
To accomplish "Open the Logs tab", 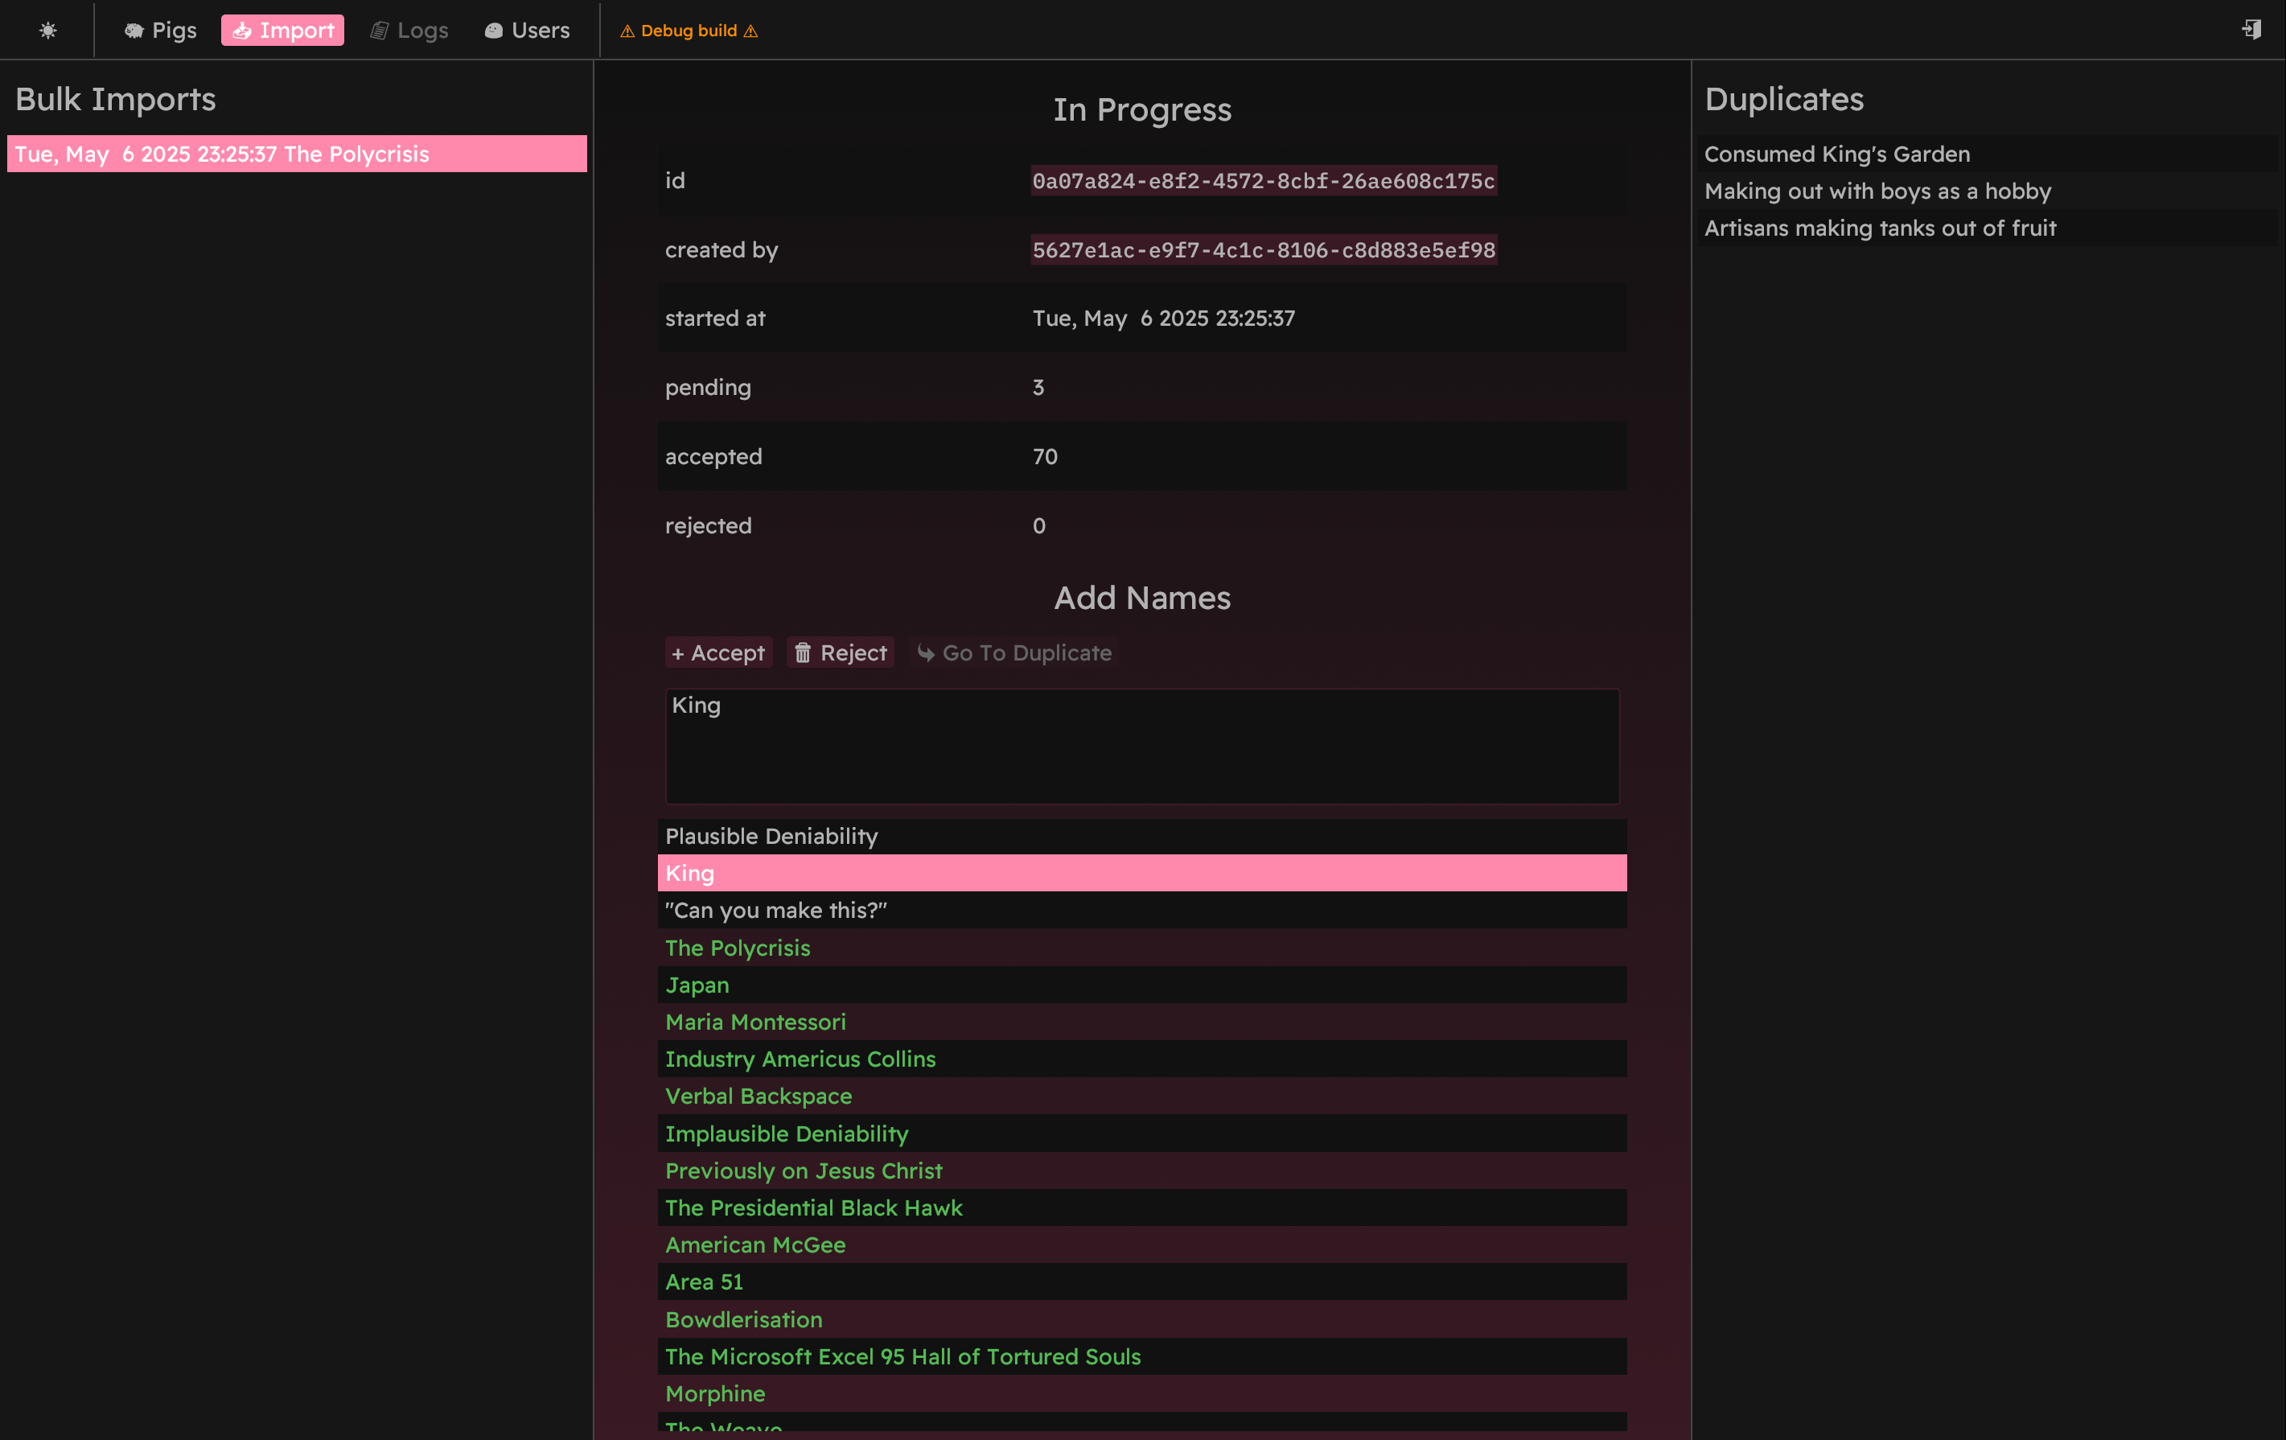I will coord(409,31).
